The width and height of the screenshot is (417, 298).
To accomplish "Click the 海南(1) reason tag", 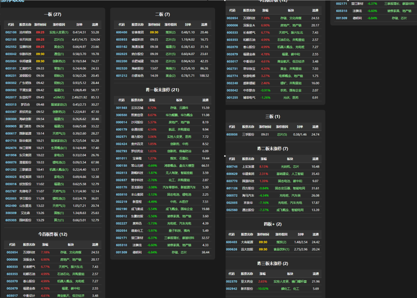I will tap(171, 69).
